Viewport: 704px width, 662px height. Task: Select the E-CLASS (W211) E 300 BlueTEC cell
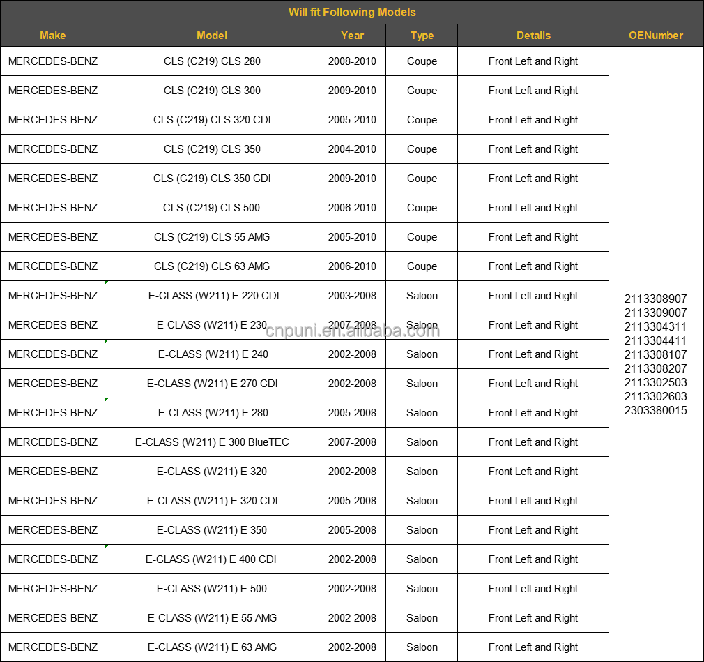[x=212, y=442]
